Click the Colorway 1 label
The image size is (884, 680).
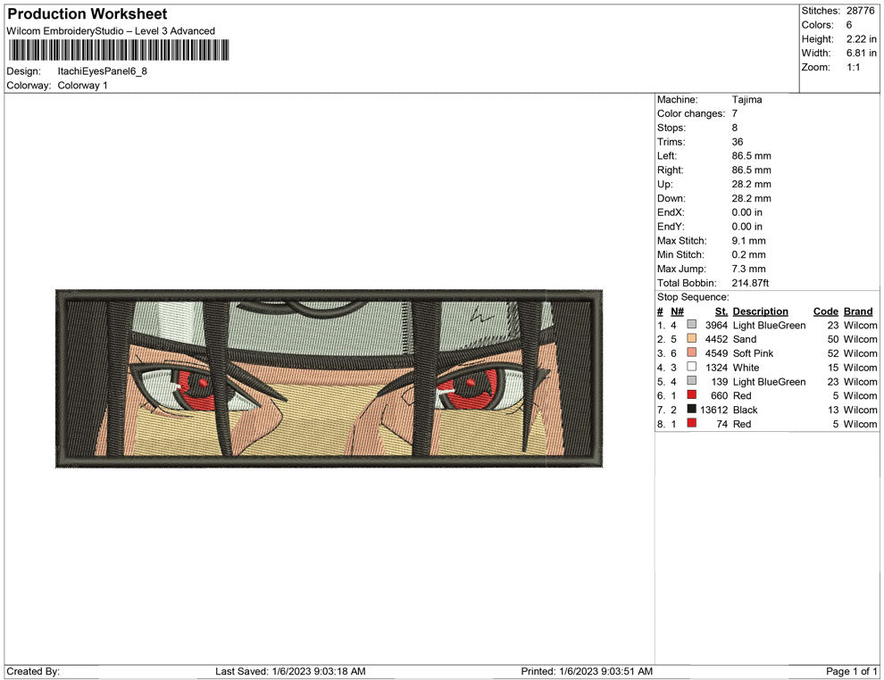pyautogui.click(x=86, y=86)
